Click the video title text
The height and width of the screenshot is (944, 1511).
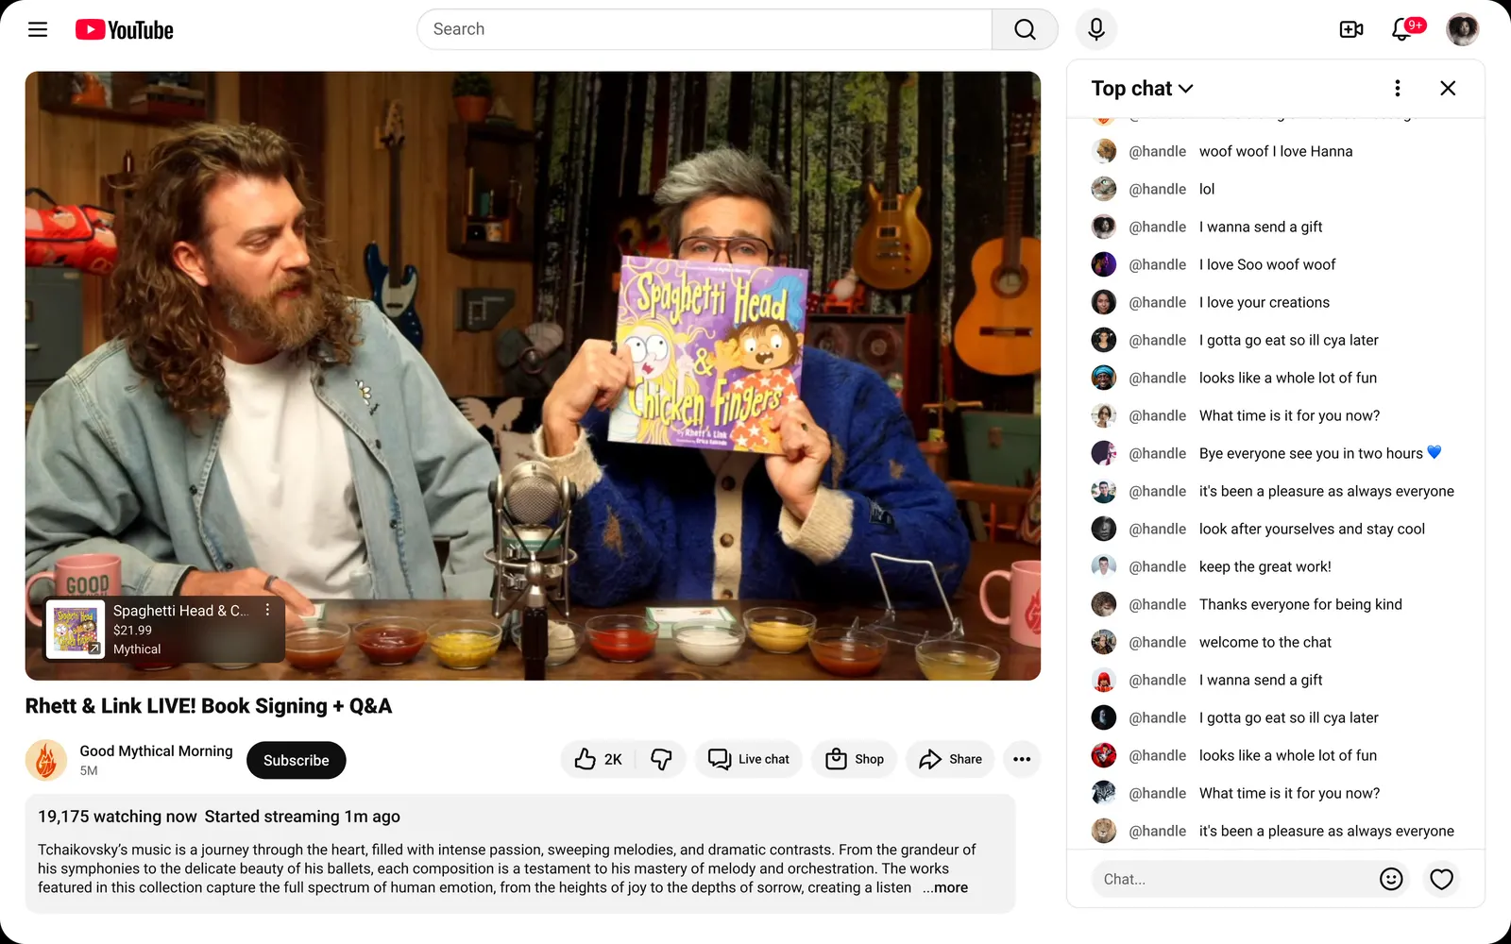pyautogui.click(x=209, y=706)
